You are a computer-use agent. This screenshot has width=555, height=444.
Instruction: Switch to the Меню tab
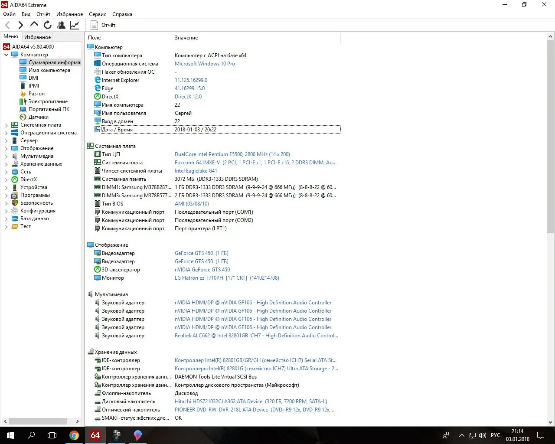click(11, 37)
